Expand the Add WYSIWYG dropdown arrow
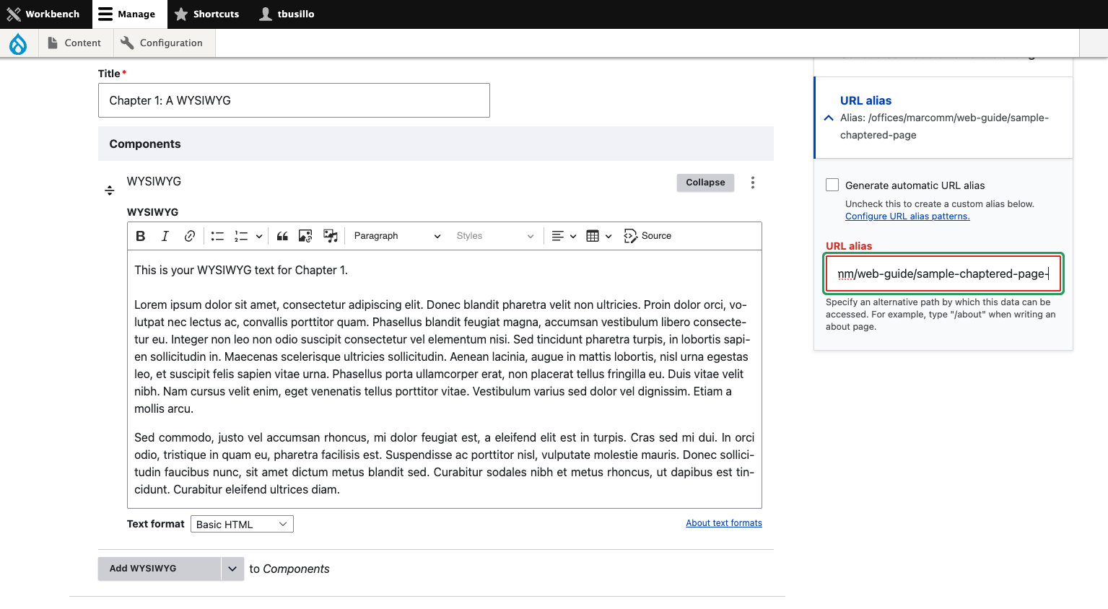The height and width of the screenshot is (609, 1108). (232, 569)
